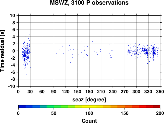Click the plot title 'MSWZ, 3100 P observations'

tap(89, 3)
